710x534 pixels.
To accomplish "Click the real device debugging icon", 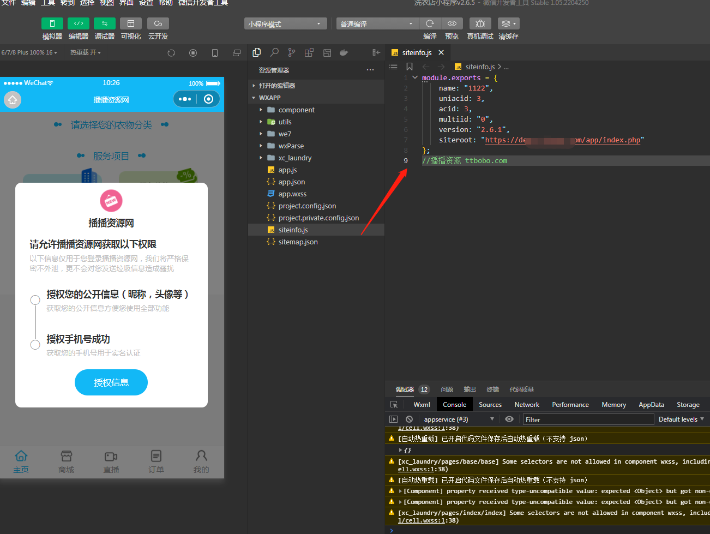I will coord(480,23).
